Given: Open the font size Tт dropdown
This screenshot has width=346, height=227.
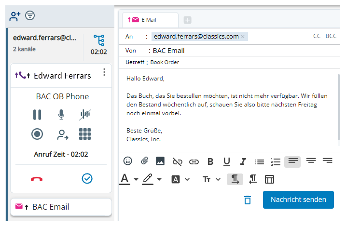Looking at the screenshot, I should coord(211,179).
